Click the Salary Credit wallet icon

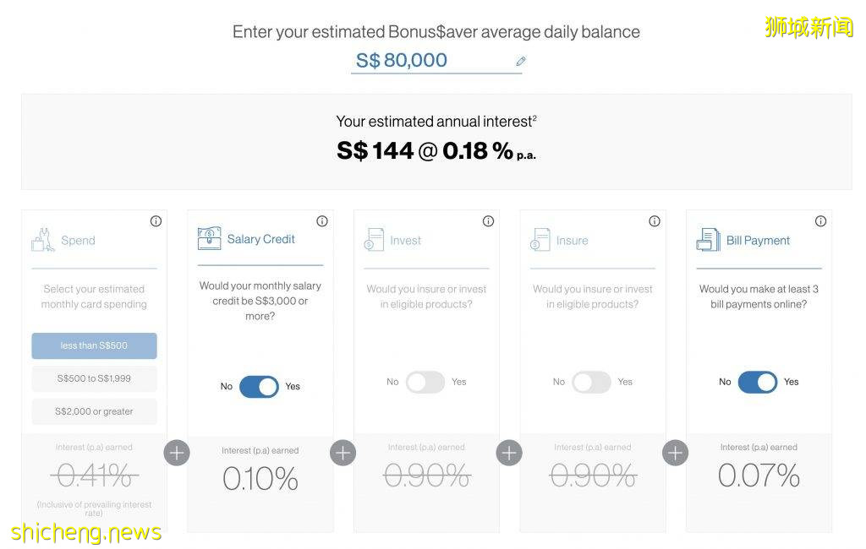point(209,239)
